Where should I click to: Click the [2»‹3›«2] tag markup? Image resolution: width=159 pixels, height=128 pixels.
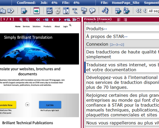click(117, 44)
